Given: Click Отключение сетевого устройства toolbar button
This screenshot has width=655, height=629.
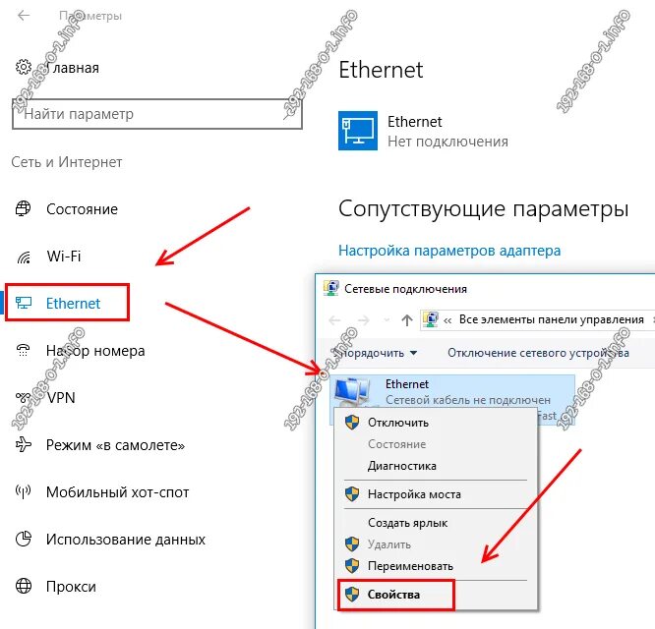Looking at the screenshot, I should [538, 353].
